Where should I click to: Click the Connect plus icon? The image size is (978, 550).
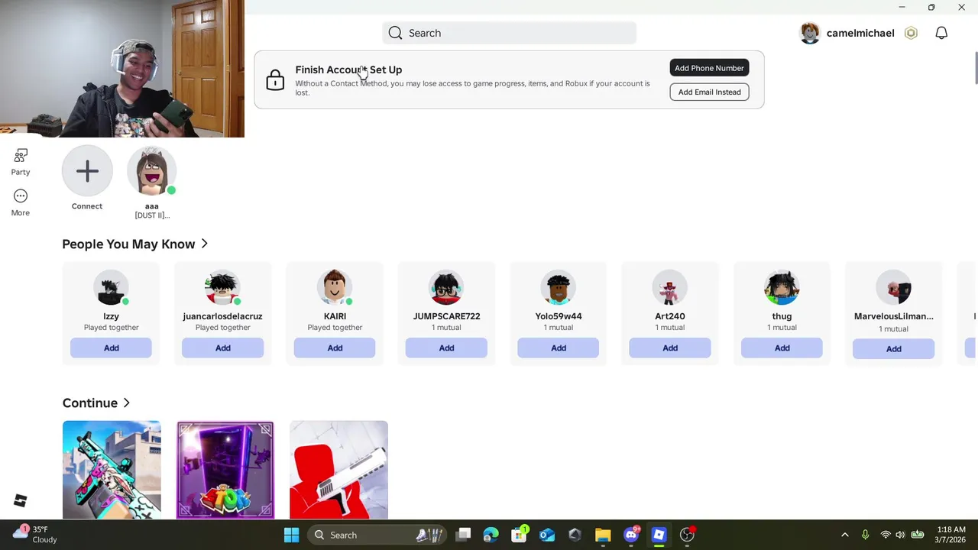[87, 170]
